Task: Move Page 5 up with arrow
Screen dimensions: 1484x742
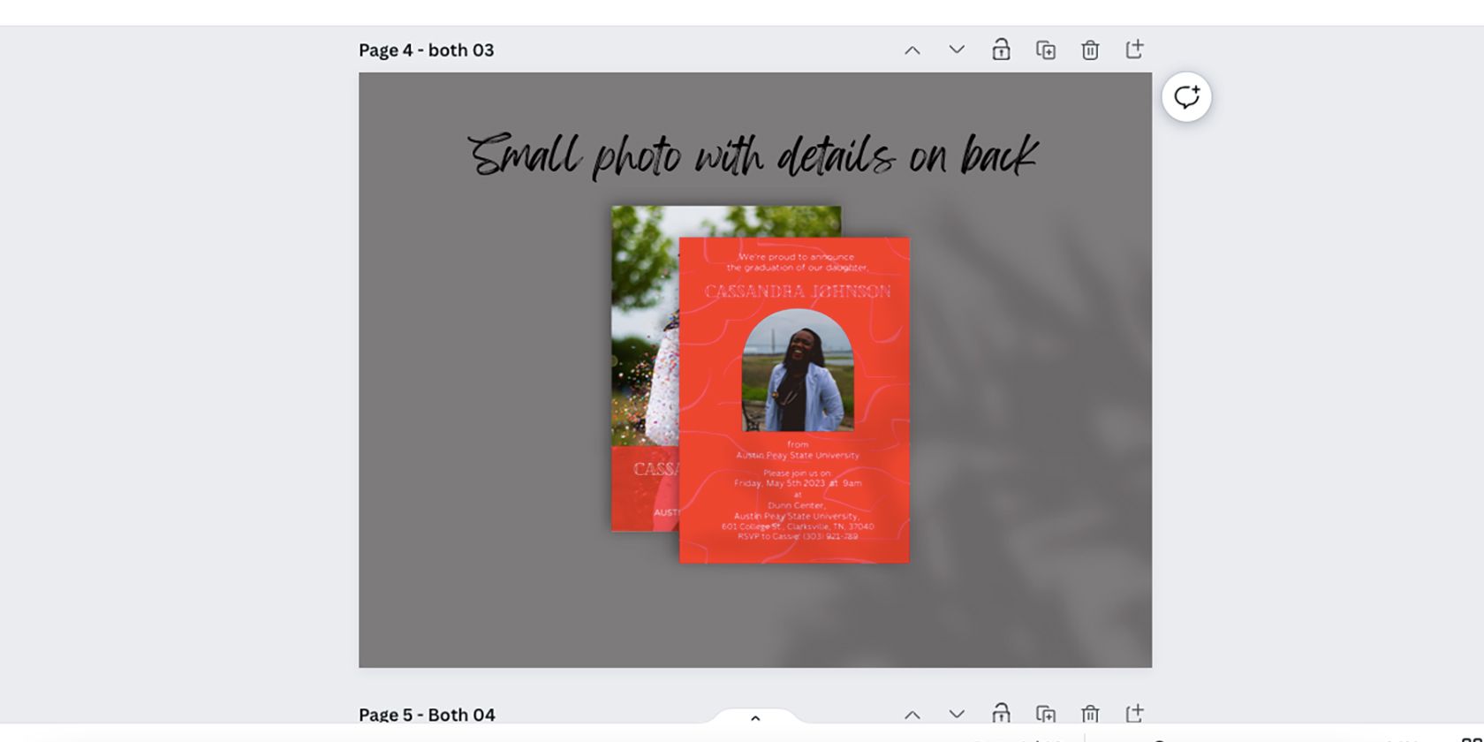Action: [x=912, y=715]
